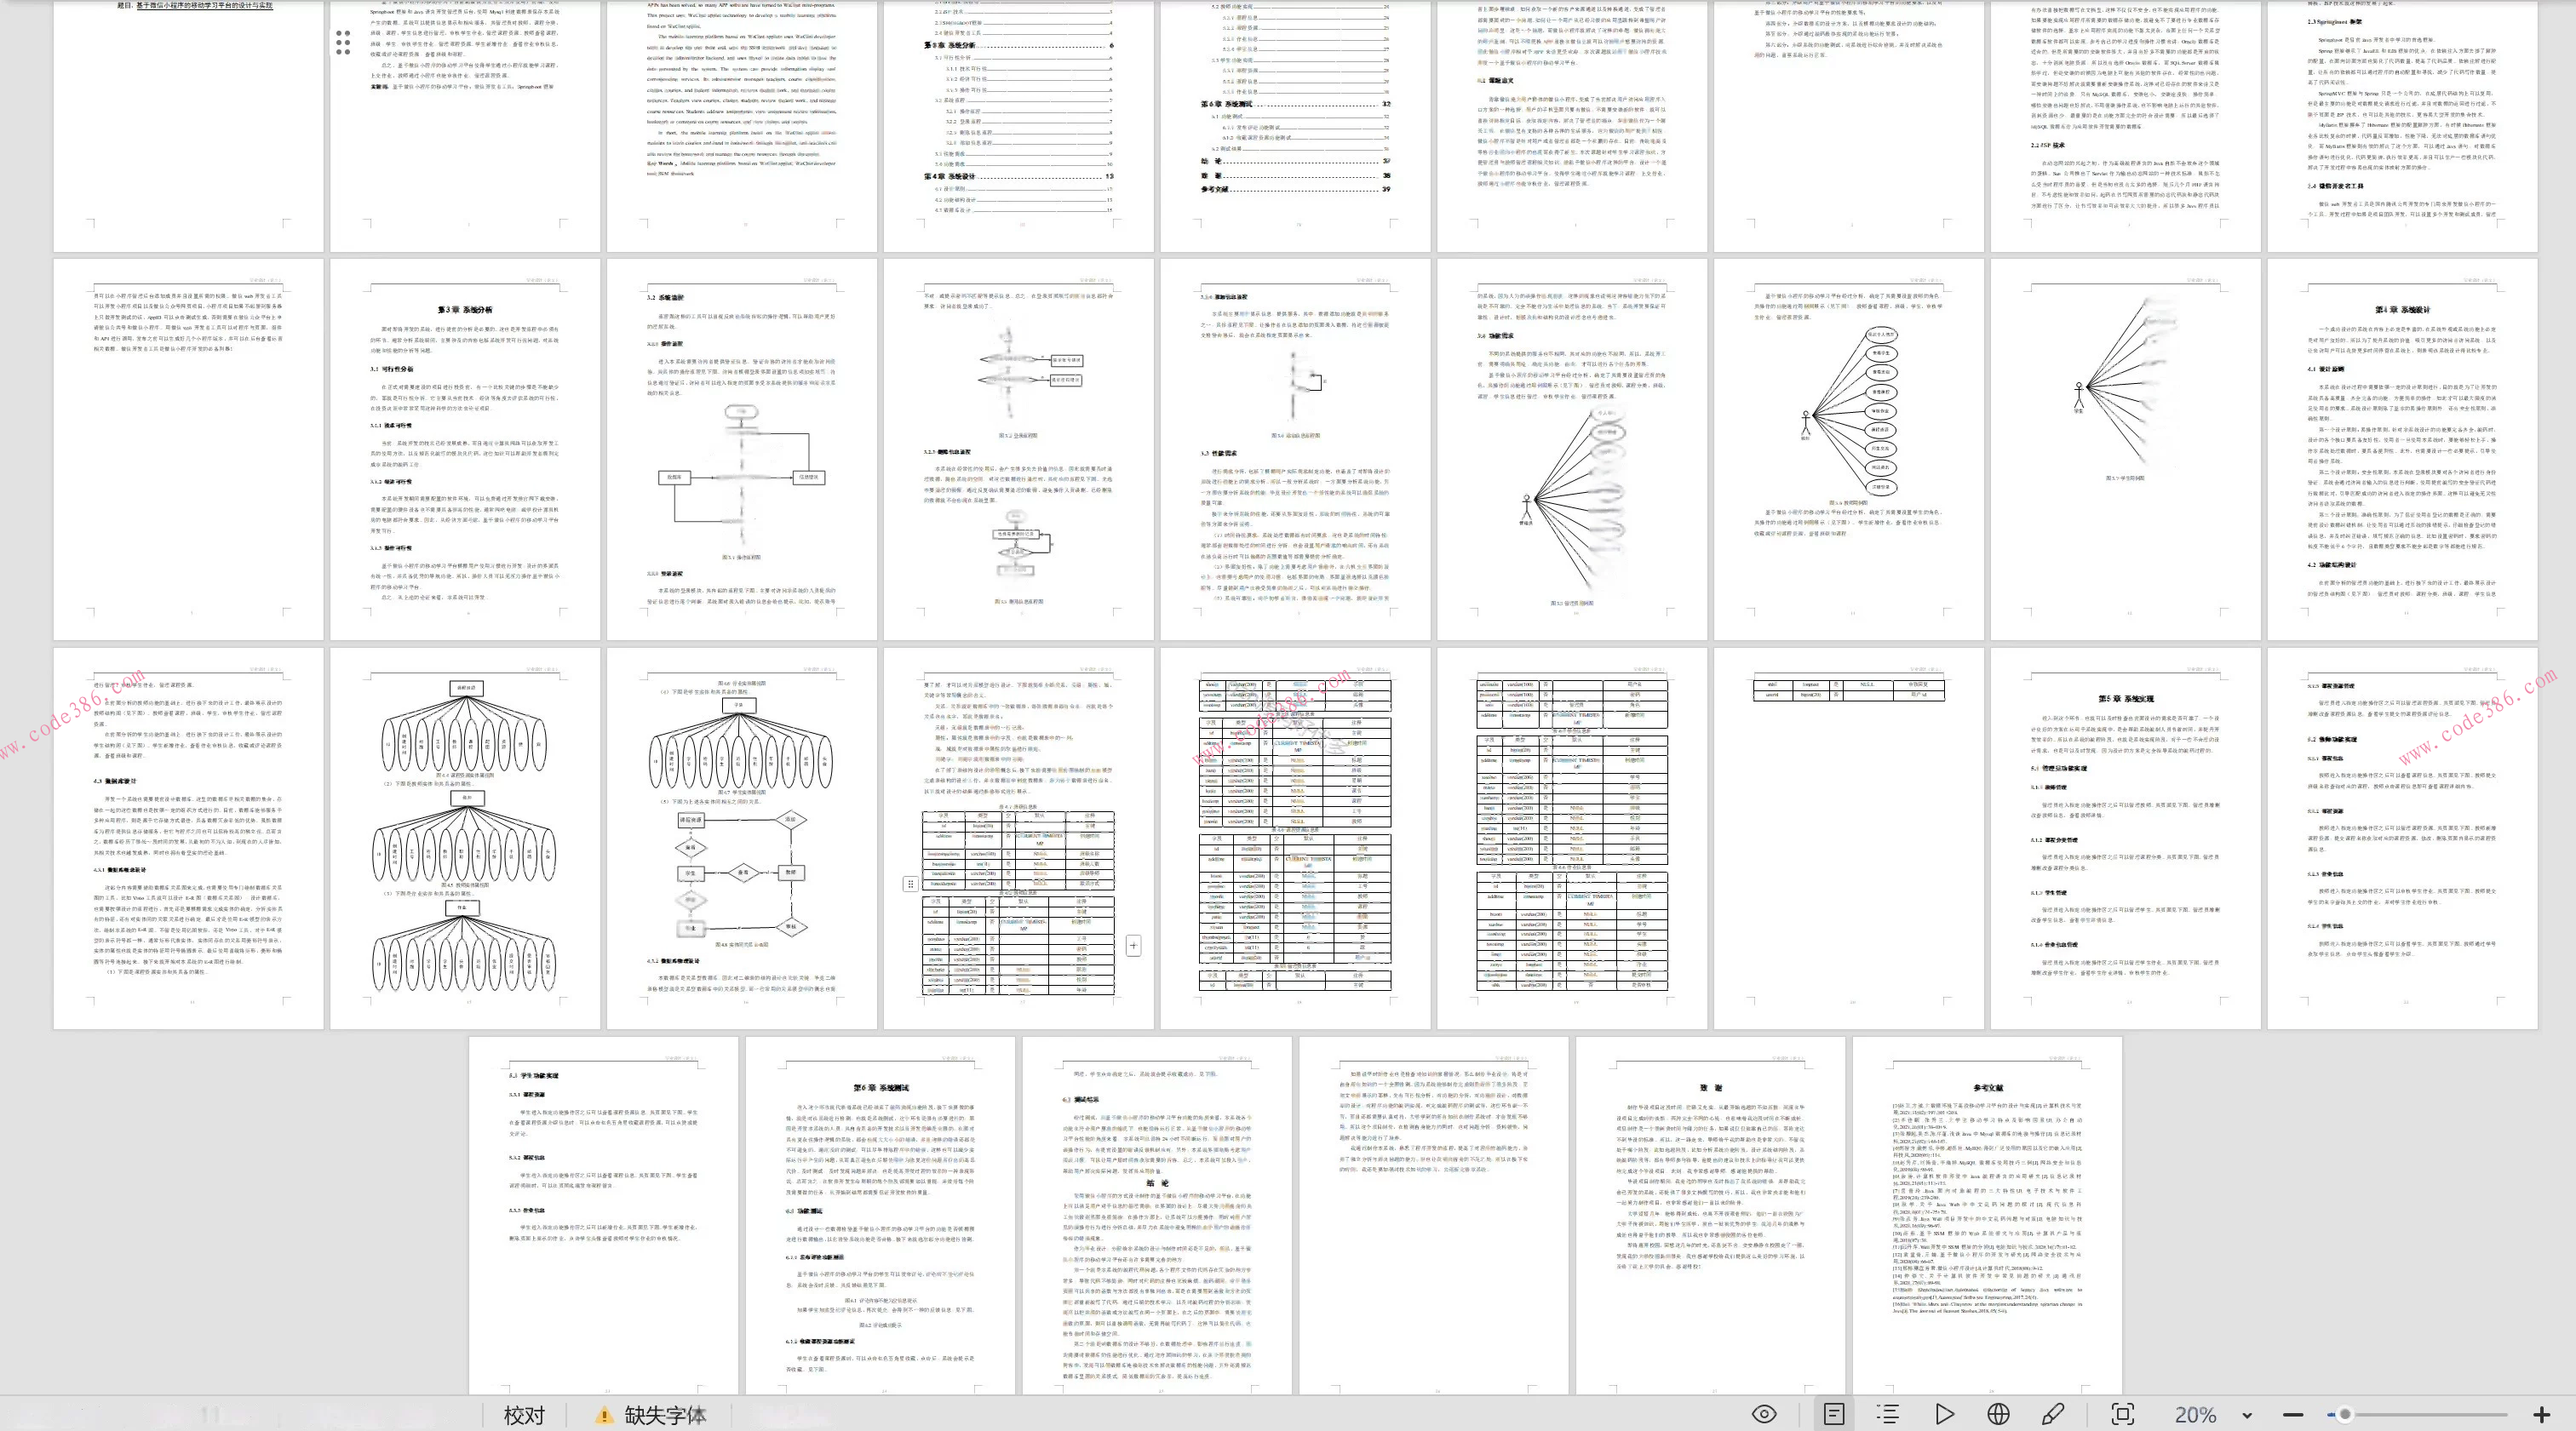Click the plus add-column icon beside the table

1133,945
